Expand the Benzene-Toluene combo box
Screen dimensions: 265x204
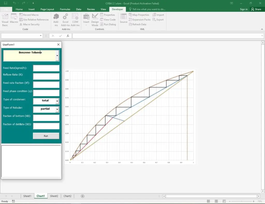tap(57, 56)
